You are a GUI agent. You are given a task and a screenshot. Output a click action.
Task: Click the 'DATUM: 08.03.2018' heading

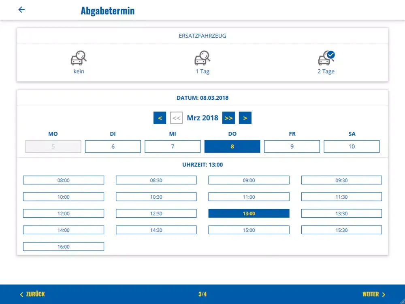(x=202, y=98)
